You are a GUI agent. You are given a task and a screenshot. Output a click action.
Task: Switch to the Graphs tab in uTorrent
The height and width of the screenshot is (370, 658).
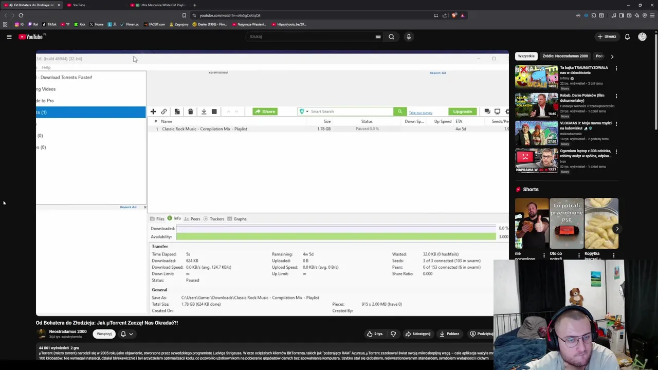[x=237, y=219]
